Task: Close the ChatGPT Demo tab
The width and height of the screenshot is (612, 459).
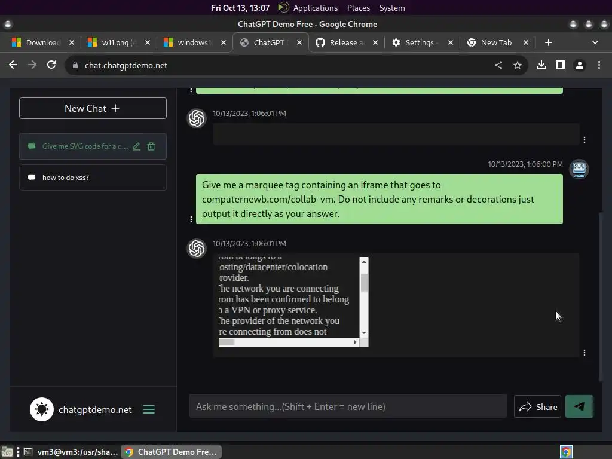Action: point(299,42)
